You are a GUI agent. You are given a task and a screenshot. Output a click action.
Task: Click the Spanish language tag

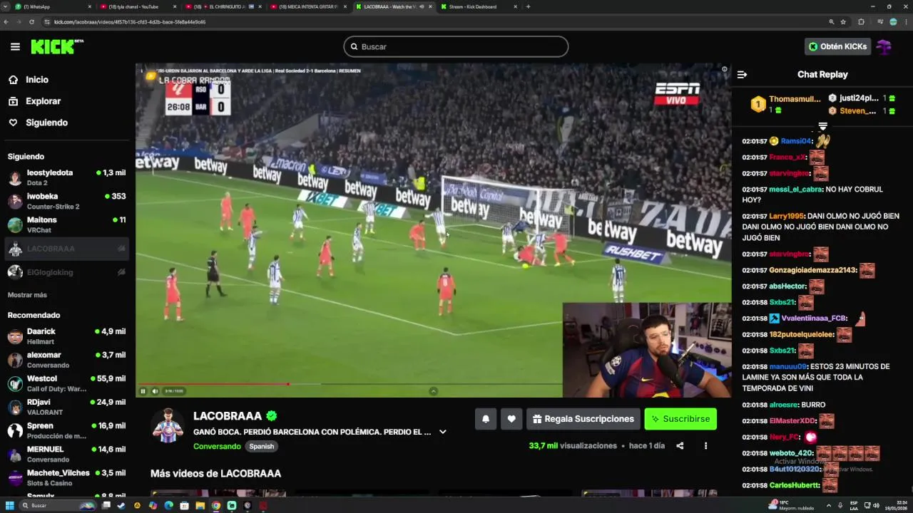point(261,446)
